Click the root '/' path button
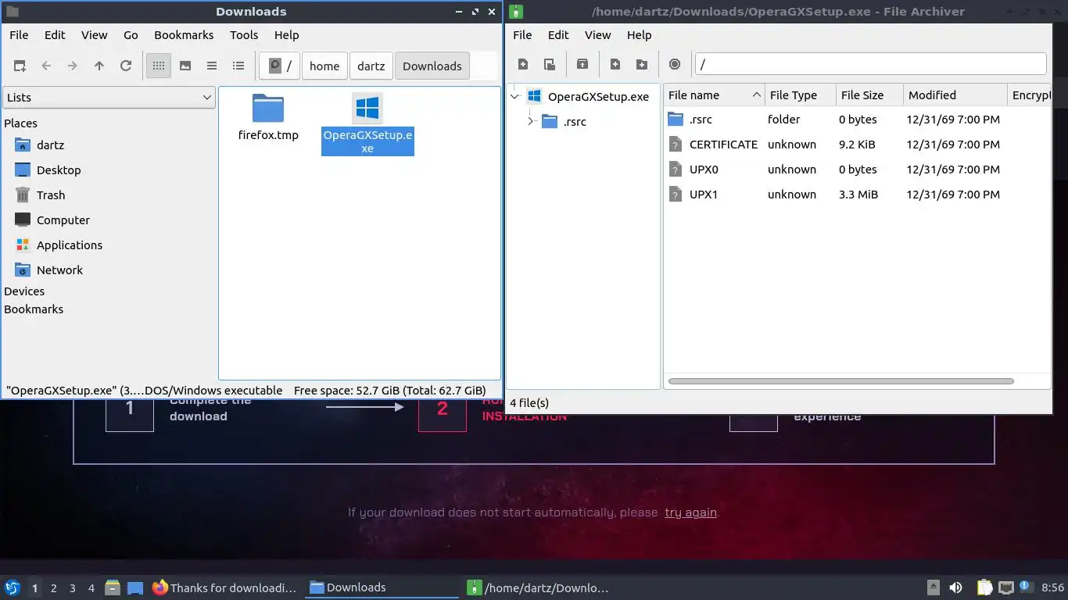The height and width of the screenshot is (600, 1068). [x=279, y=66]
